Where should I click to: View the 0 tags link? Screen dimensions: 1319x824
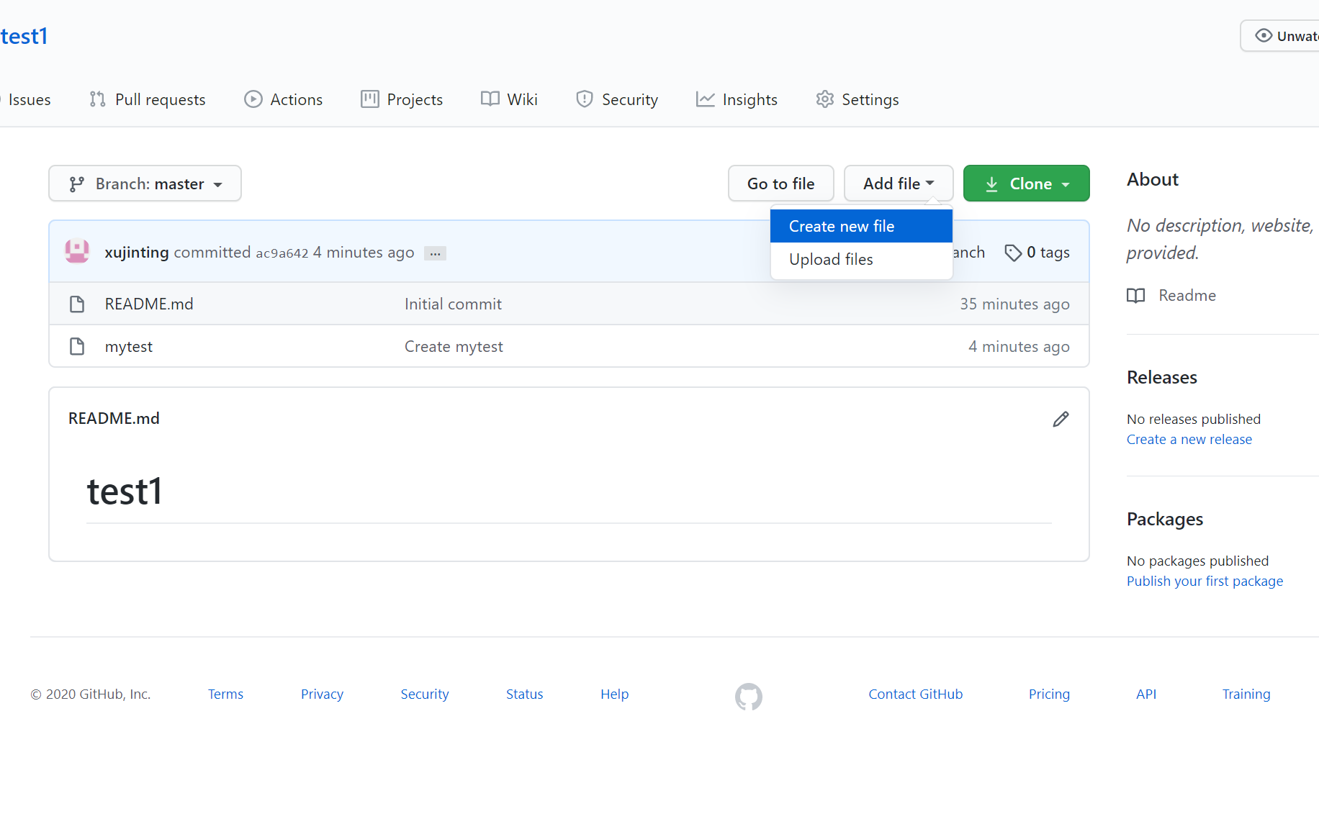point(1037,253)
